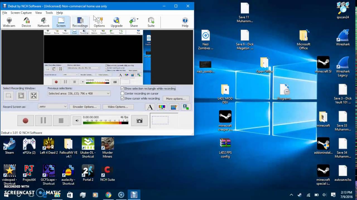Click the audio level meter bar
The width and height of the screenshot is (357, 200).
106,122
